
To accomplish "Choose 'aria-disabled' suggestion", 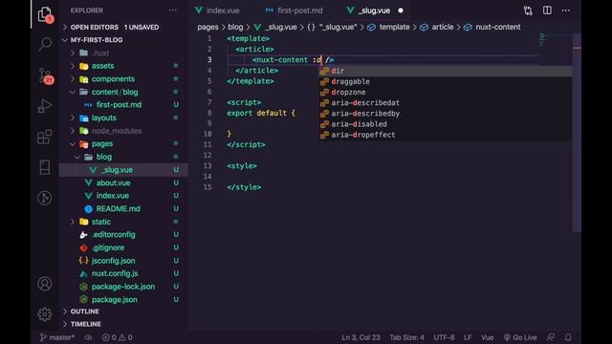I will point(446,124).
